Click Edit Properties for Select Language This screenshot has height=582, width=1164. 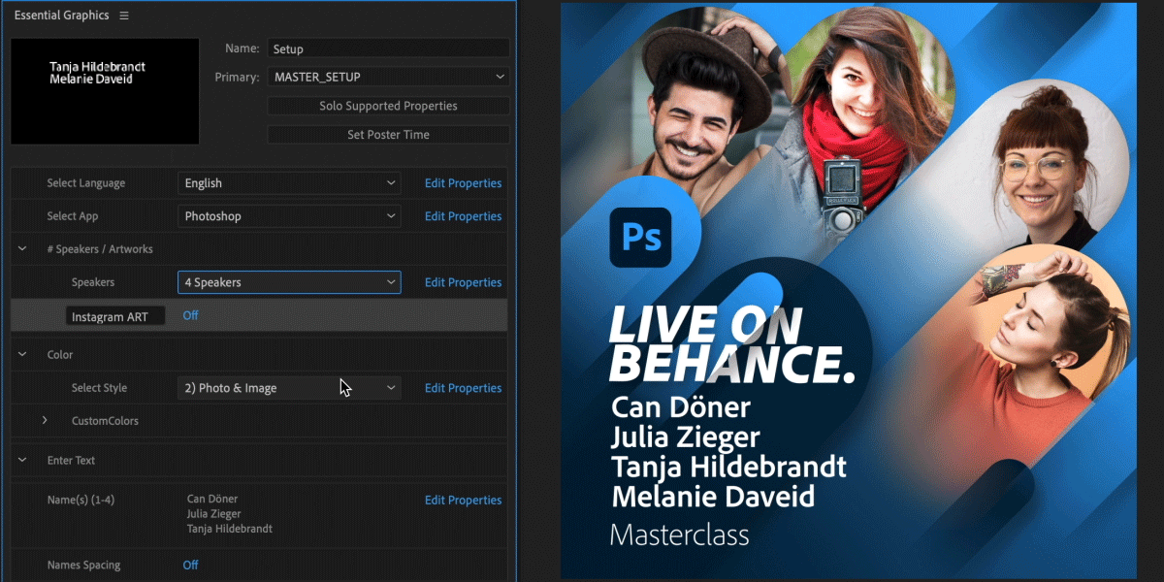pos(463,183)
